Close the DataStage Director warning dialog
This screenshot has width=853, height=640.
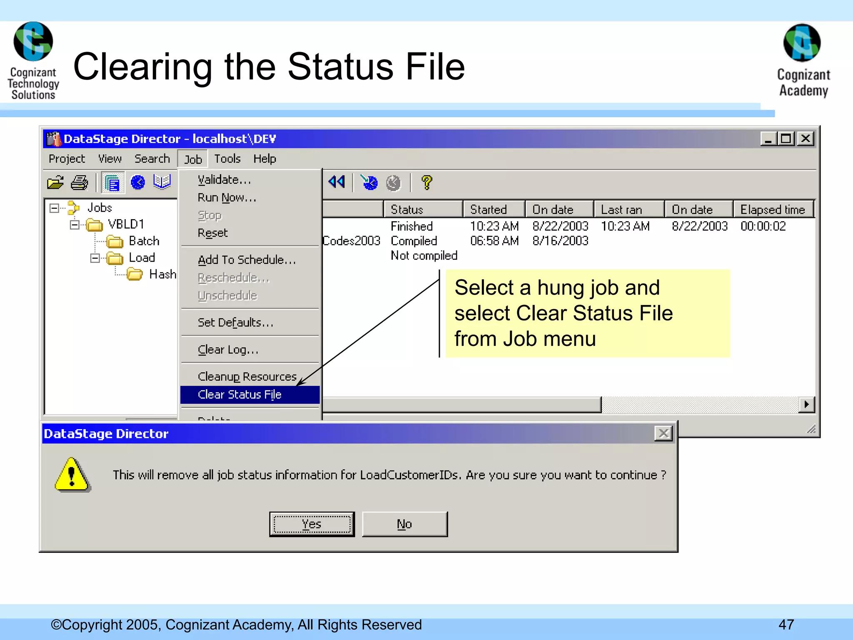[663, 434]
